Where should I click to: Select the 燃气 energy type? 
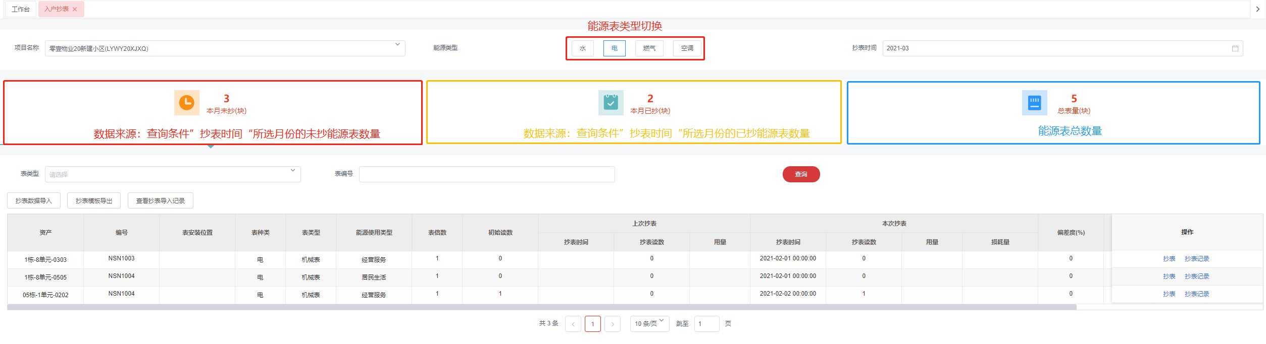point(649,48)
